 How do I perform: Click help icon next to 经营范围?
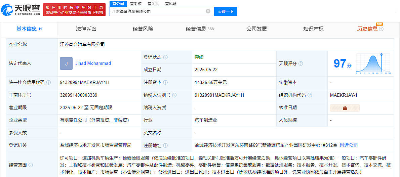[31, 165]
